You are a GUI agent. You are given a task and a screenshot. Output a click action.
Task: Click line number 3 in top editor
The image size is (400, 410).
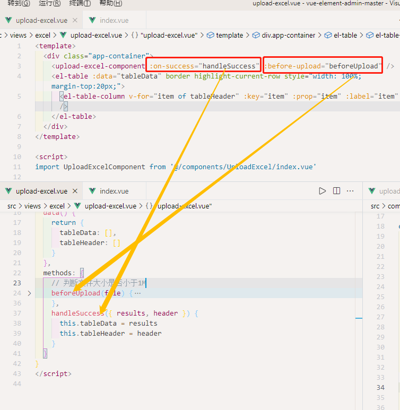19,66
